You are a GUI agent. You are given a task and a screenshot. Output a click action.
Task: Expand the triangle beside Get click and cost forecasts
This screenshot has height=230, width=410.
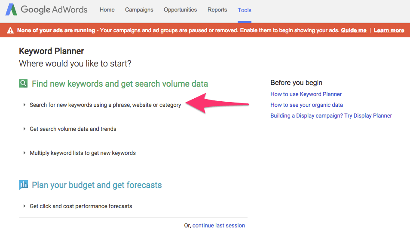pos(24,206)
